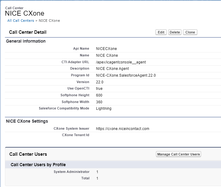221x187 pixels.
Task: Click the NICE CXone Settings section header
Action: coord(27,121)
